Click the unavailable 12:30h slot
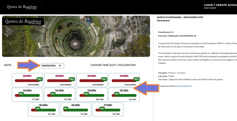The width and height of the screenshot is (237, 121). pyautogui.click(x=59, y=80)
